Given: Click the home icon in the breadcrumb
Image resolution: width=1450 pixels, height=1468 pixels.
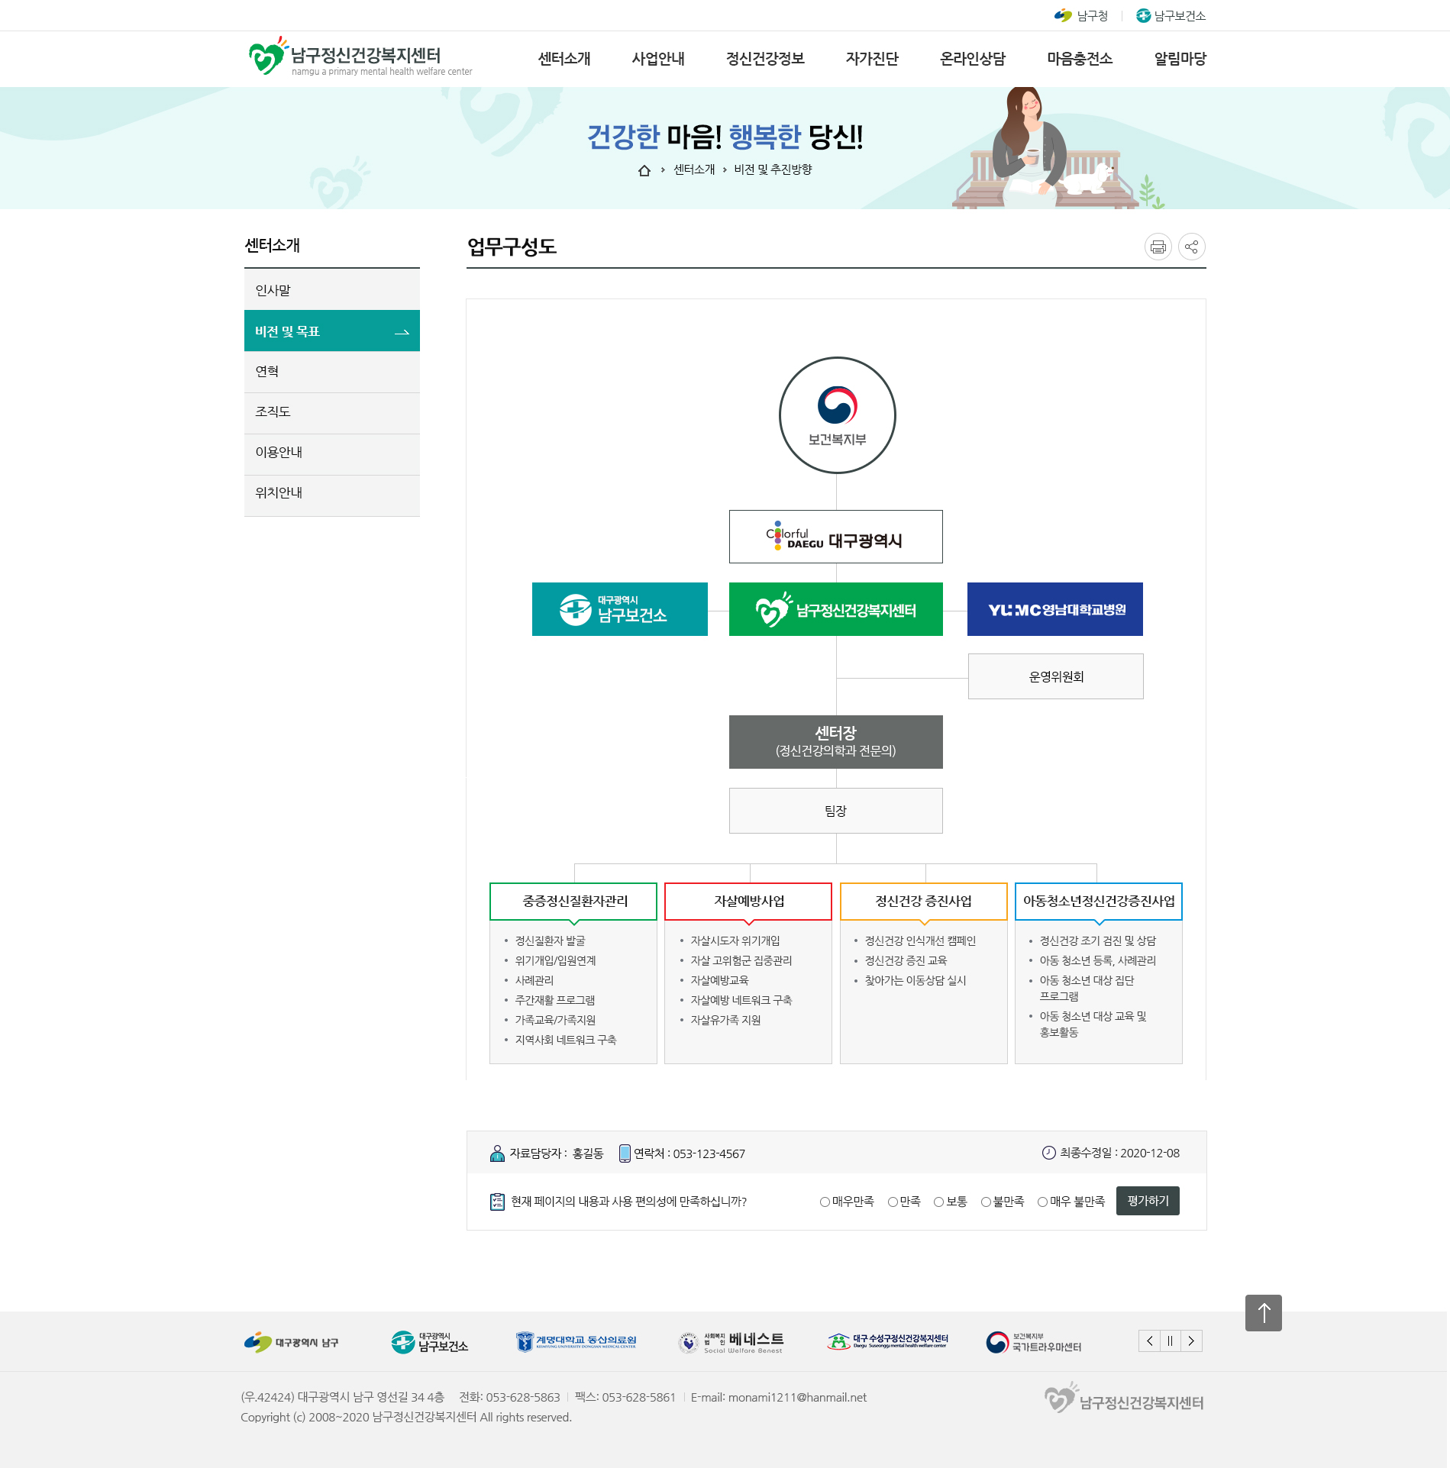Looking at the screenshot, I should pos(645,170).
